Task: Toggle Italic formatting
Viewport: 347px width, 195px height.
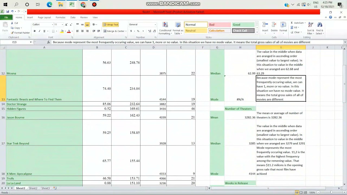Action: (39, 31)
